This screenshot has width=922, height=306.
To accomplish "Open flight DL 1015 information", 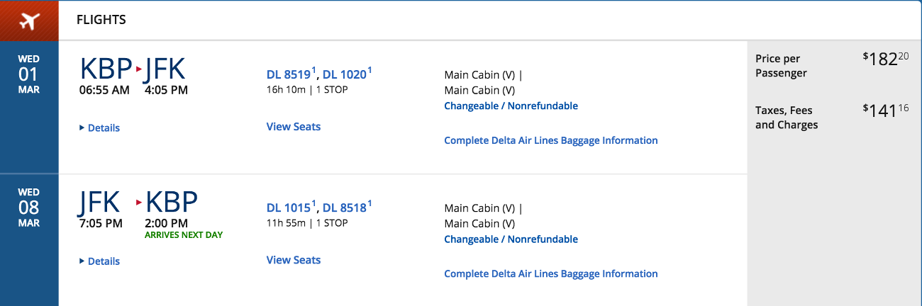I will (291, 208).
